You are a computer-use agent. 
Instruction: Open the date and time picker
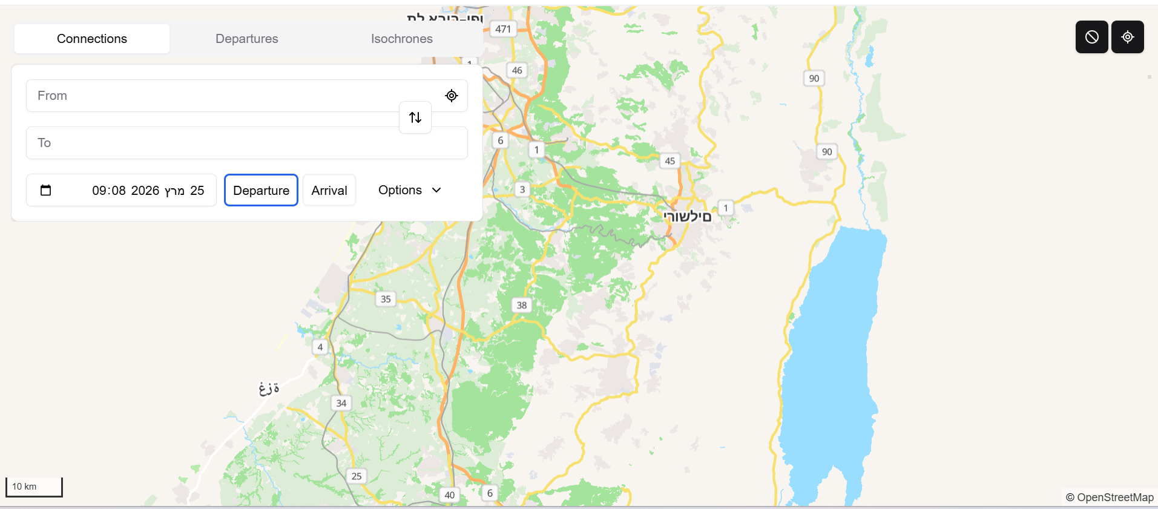tap(147, 191)
